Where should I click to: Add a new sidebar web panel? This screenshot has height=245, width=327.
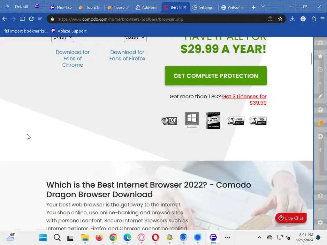tap(320, 150)
